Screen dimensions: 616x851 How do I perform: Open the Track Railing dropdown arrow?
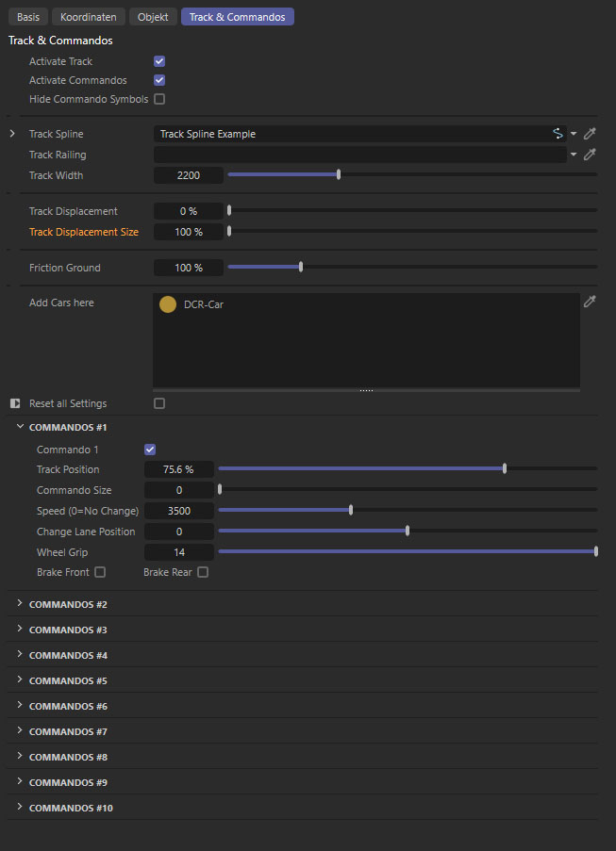pos(574,155)
